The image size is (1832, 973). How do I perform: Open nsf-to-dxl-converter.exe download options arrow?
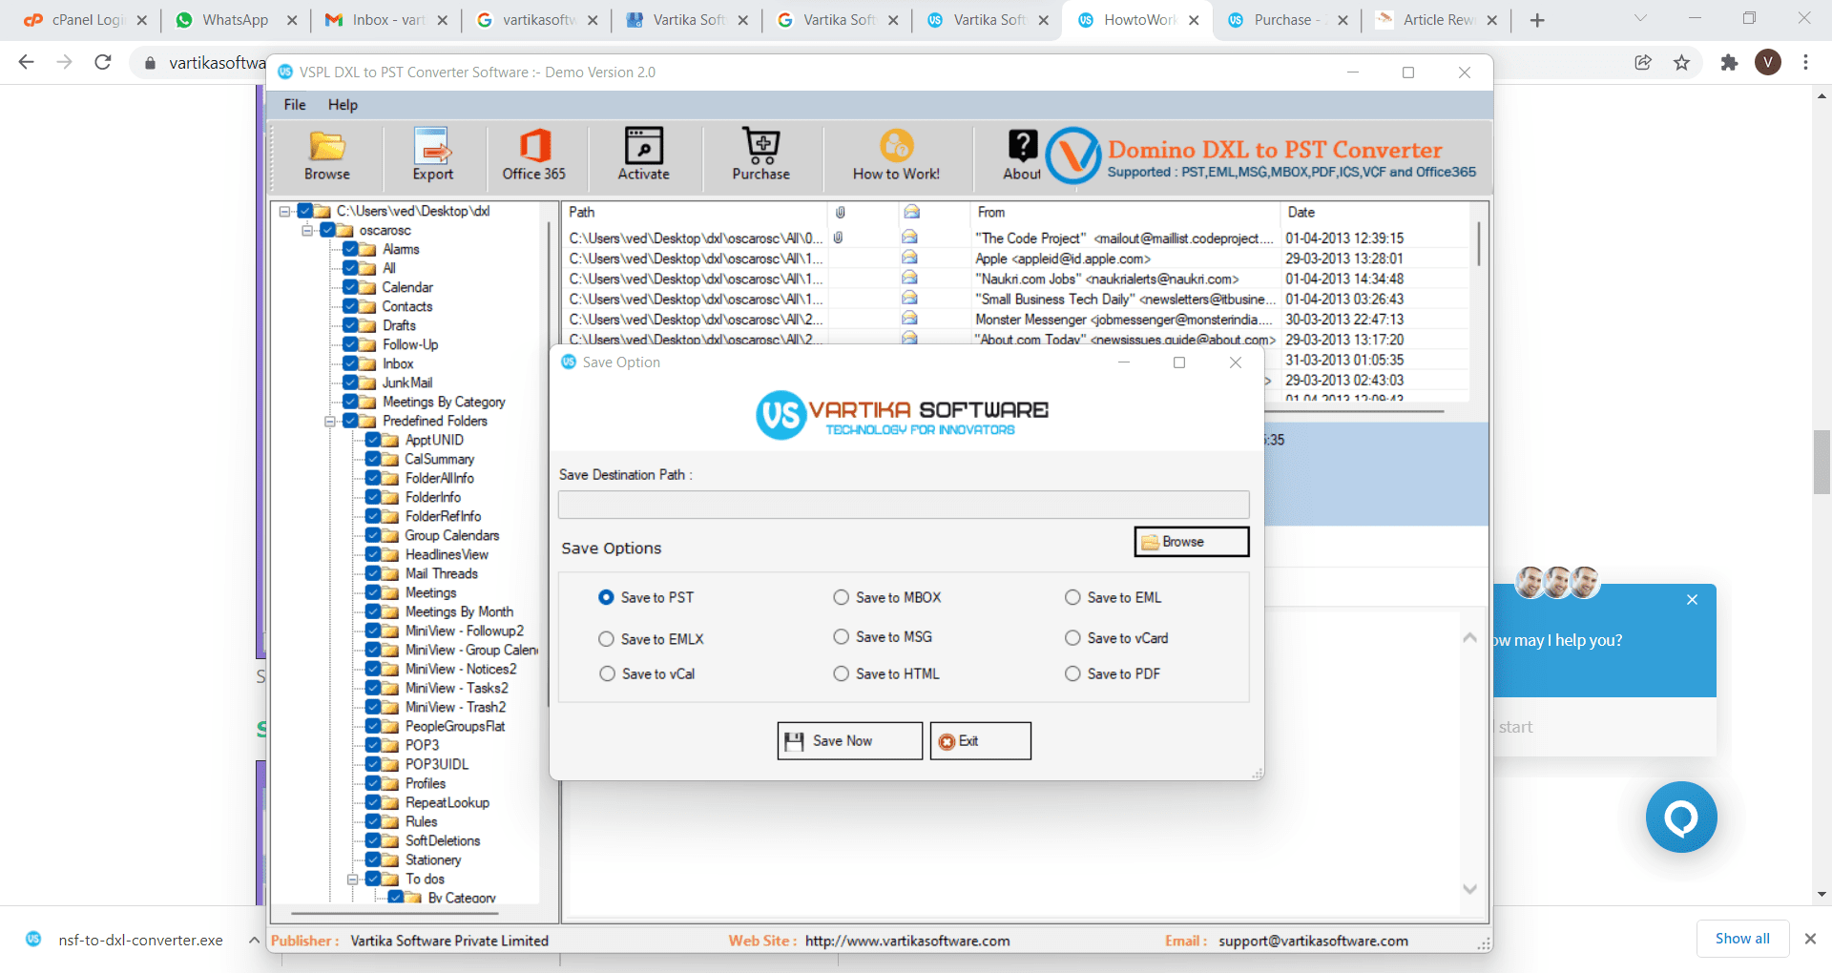tap(254, 940)
